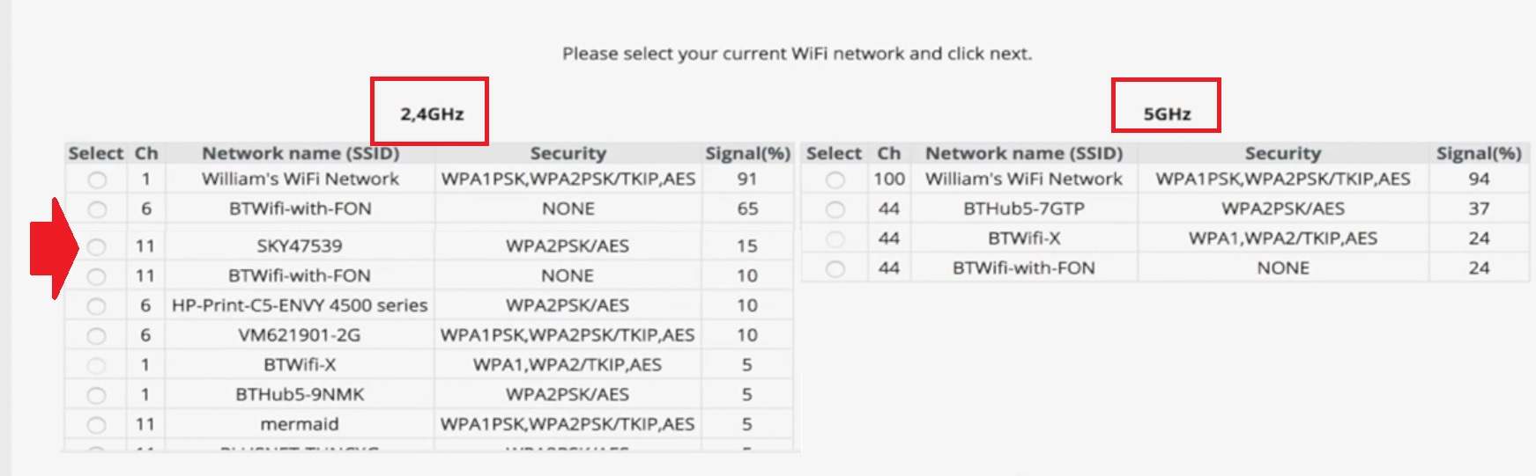The image size is (1536, 476).
Task: Click the BTHub5-7GTP network name cell
Action: click(x=1023, y=209)
